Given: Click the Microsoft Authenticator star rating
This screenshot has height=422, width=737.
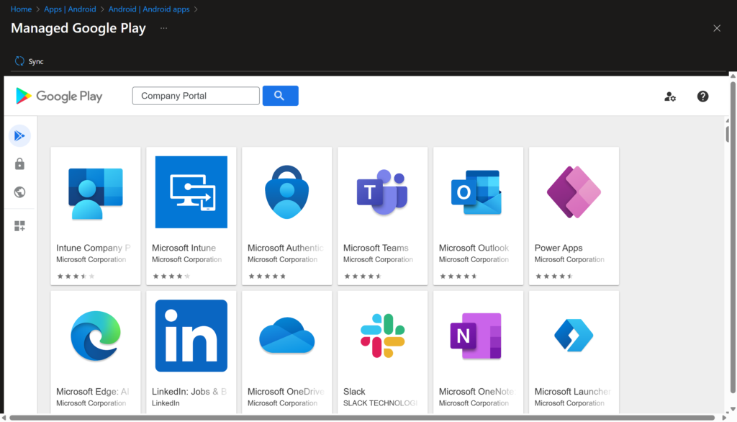Looking at the screenshot, I should [267, 276].
